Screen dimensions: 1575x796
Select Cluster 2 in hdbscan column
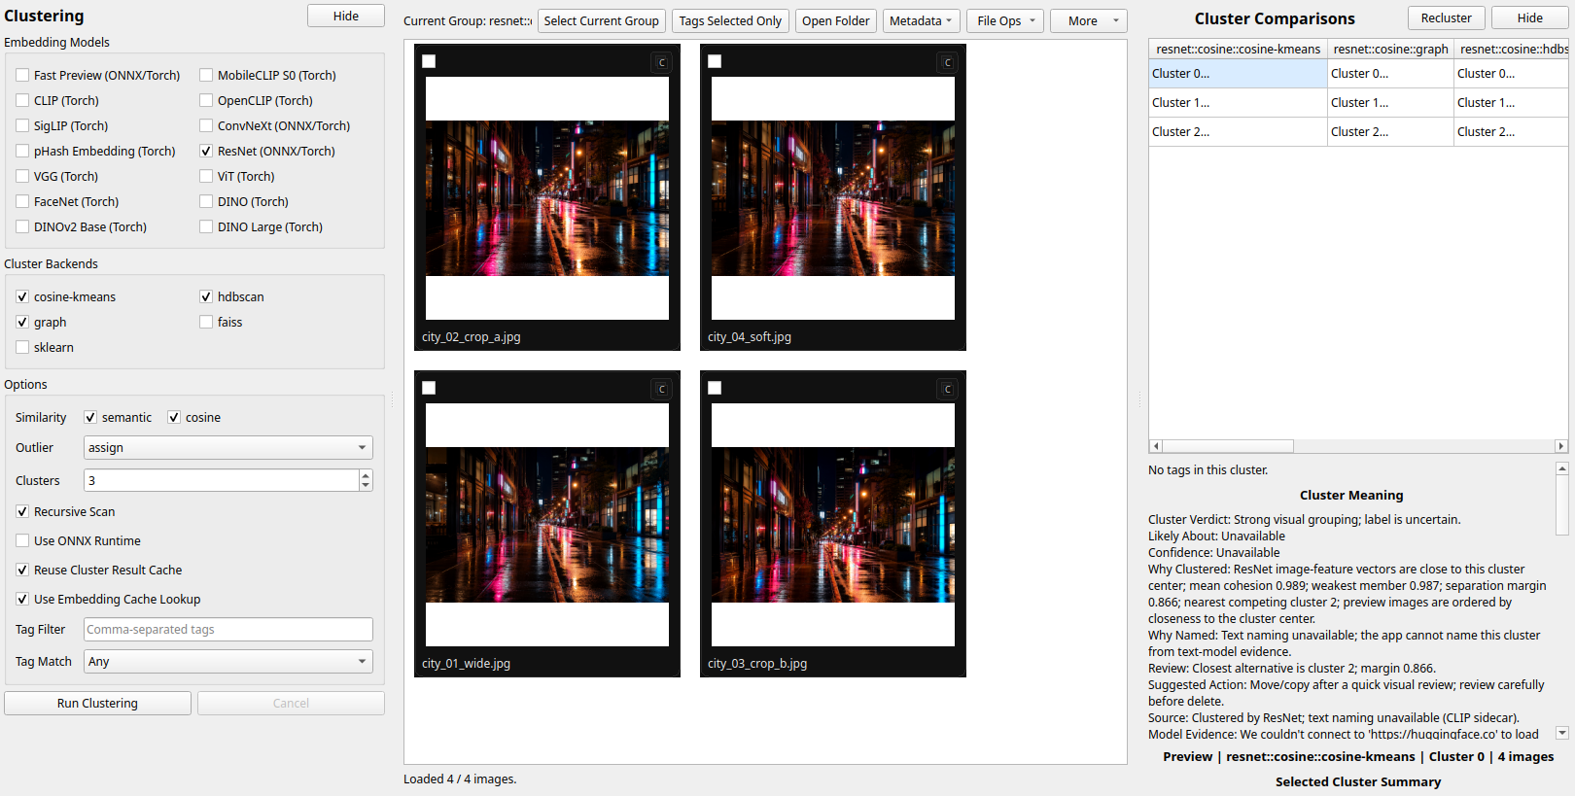(1512, 131)
